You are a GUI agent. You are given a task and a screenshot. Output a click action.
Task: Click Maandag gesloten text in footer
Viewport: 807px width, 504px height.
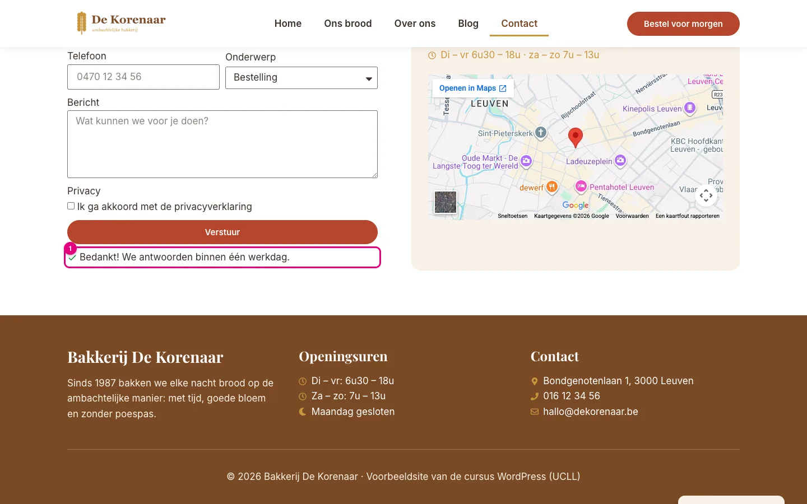[x=353, y=412]
